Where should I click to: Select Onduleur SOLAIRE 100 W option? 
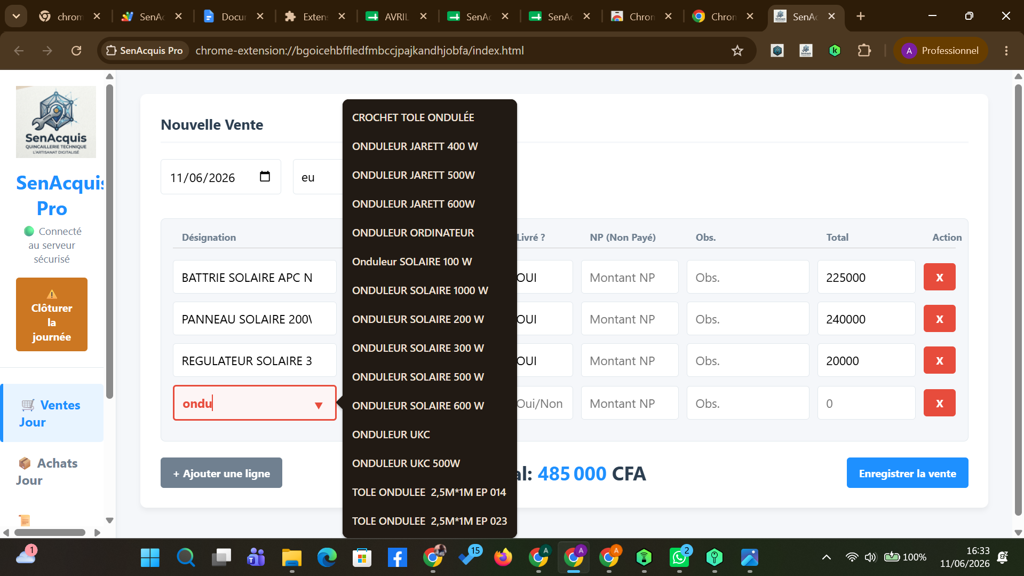pos(430,262)
